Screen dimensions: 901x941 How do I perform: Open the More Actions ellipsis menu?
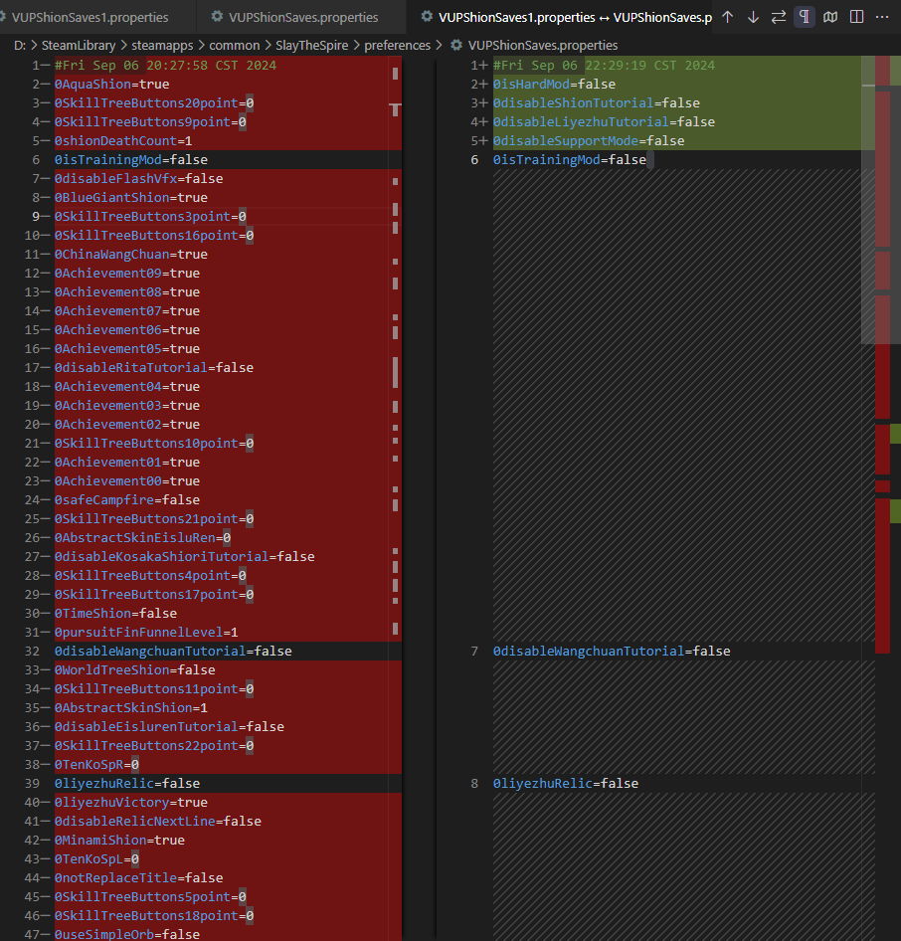[x=882, y=17]
